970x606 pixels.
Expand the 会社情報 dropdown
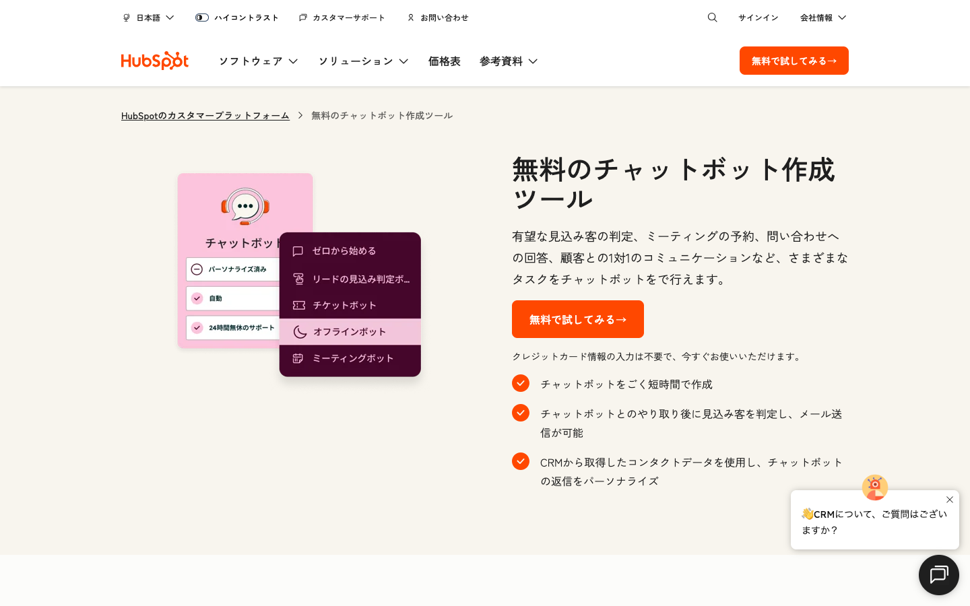[x=822, y=18]
